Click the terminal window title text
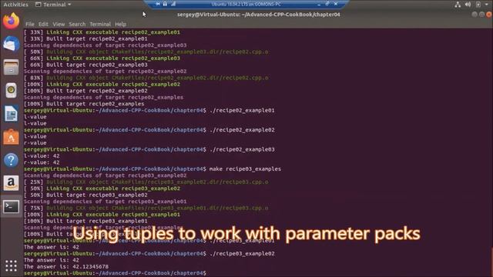This screenshot has width=493, height=277. [x=259, y=15]
